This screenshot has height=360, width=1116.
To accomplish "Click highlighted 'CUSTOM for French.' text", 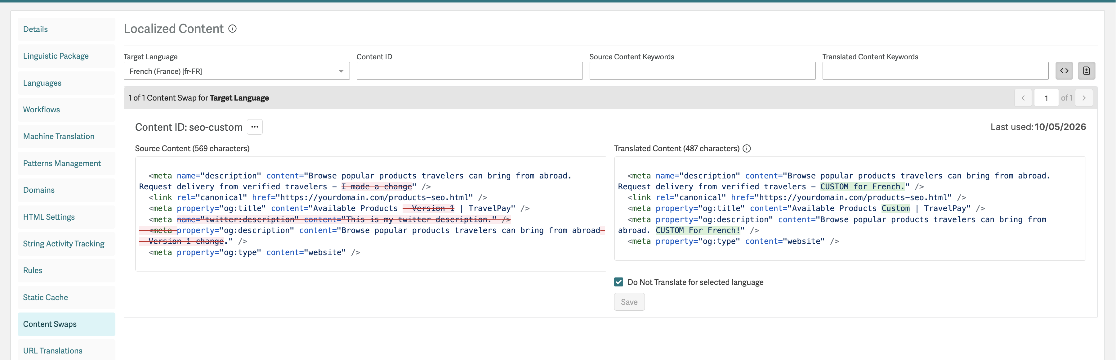I will (862, 187).
